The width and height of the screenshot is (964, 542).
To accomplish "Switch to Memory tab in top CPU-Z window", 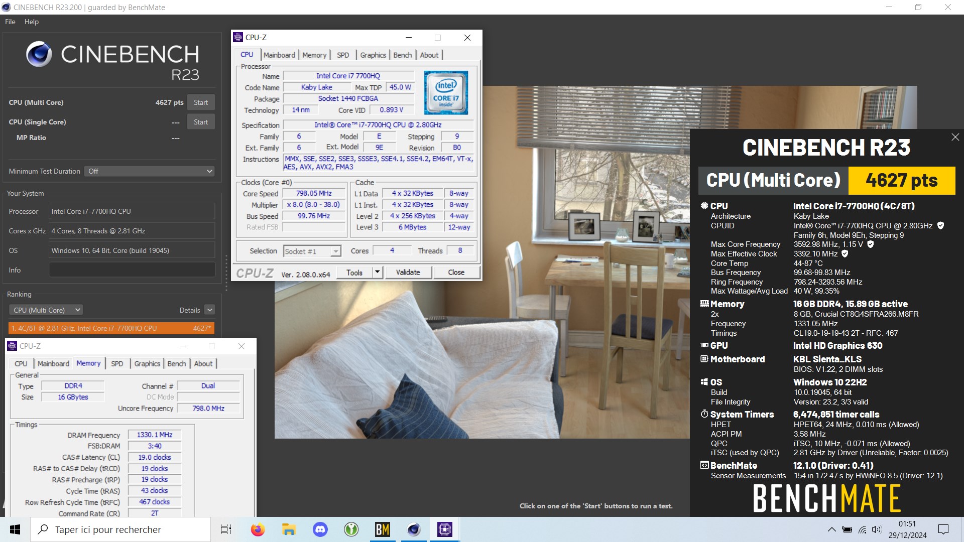I will click(314, 55).
